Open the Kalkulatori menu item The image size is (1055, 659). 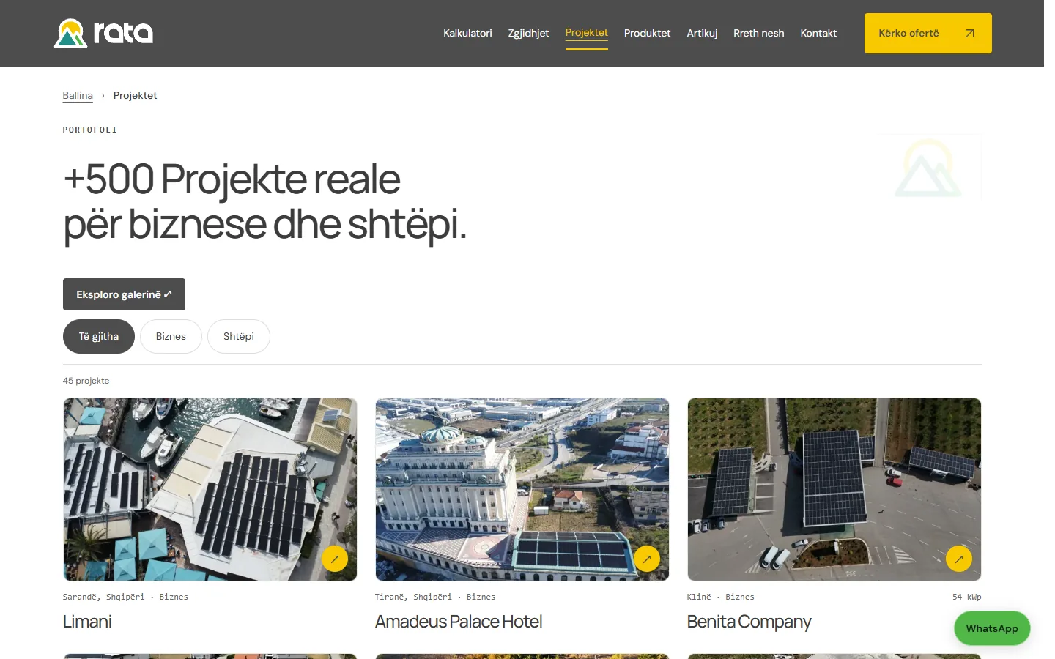click(467, 34)
